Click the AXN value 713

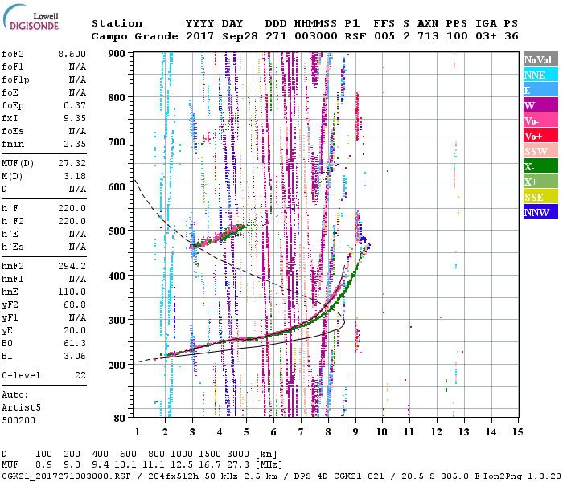click(428, 36)
